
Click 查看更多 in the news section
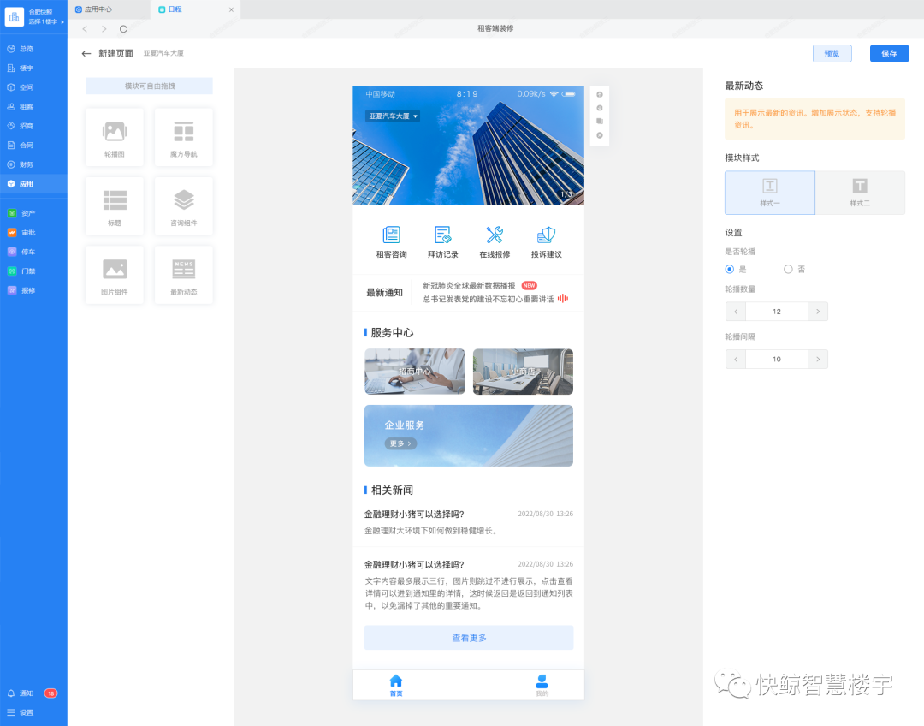click(x=469, y=638)
